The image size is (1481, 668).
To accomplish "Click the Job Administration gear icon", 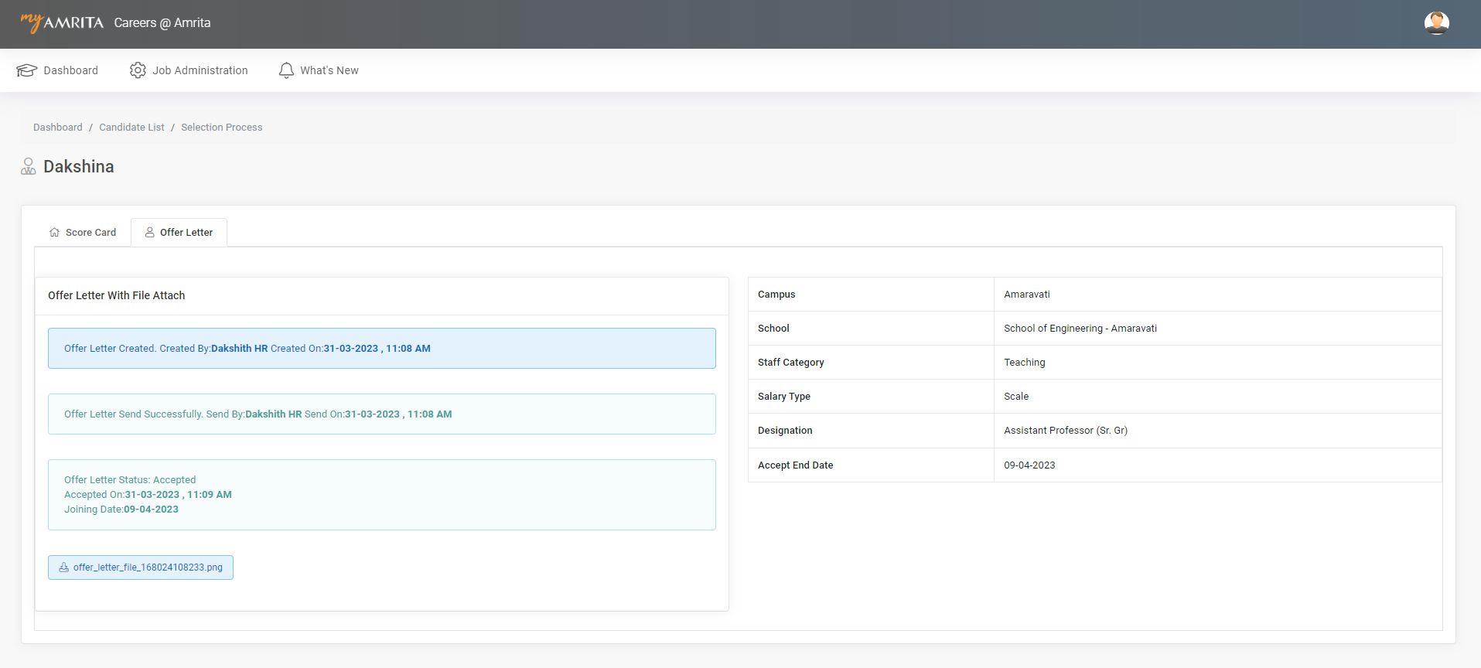I will point(138,70).
